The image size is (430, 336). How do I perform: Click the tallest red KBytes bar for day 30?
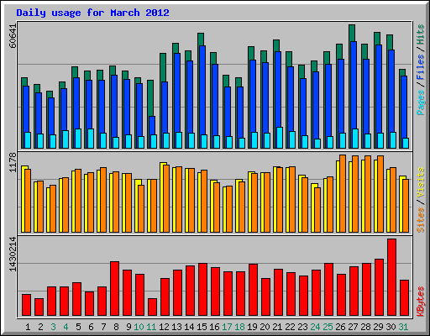391,277
